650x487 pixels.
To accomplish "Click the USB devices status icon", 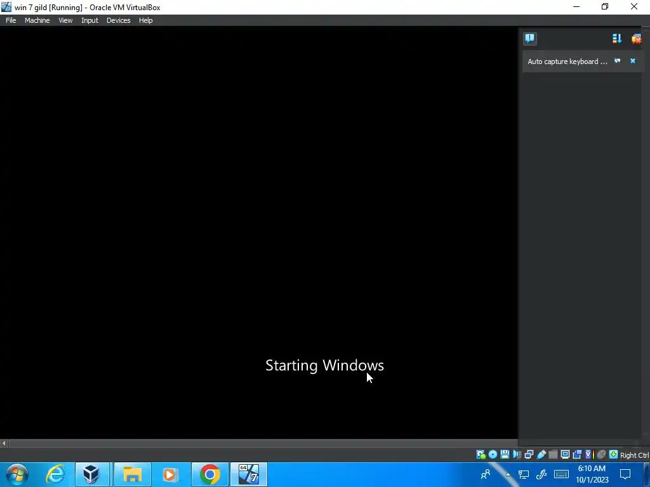I will coord(541,455).
